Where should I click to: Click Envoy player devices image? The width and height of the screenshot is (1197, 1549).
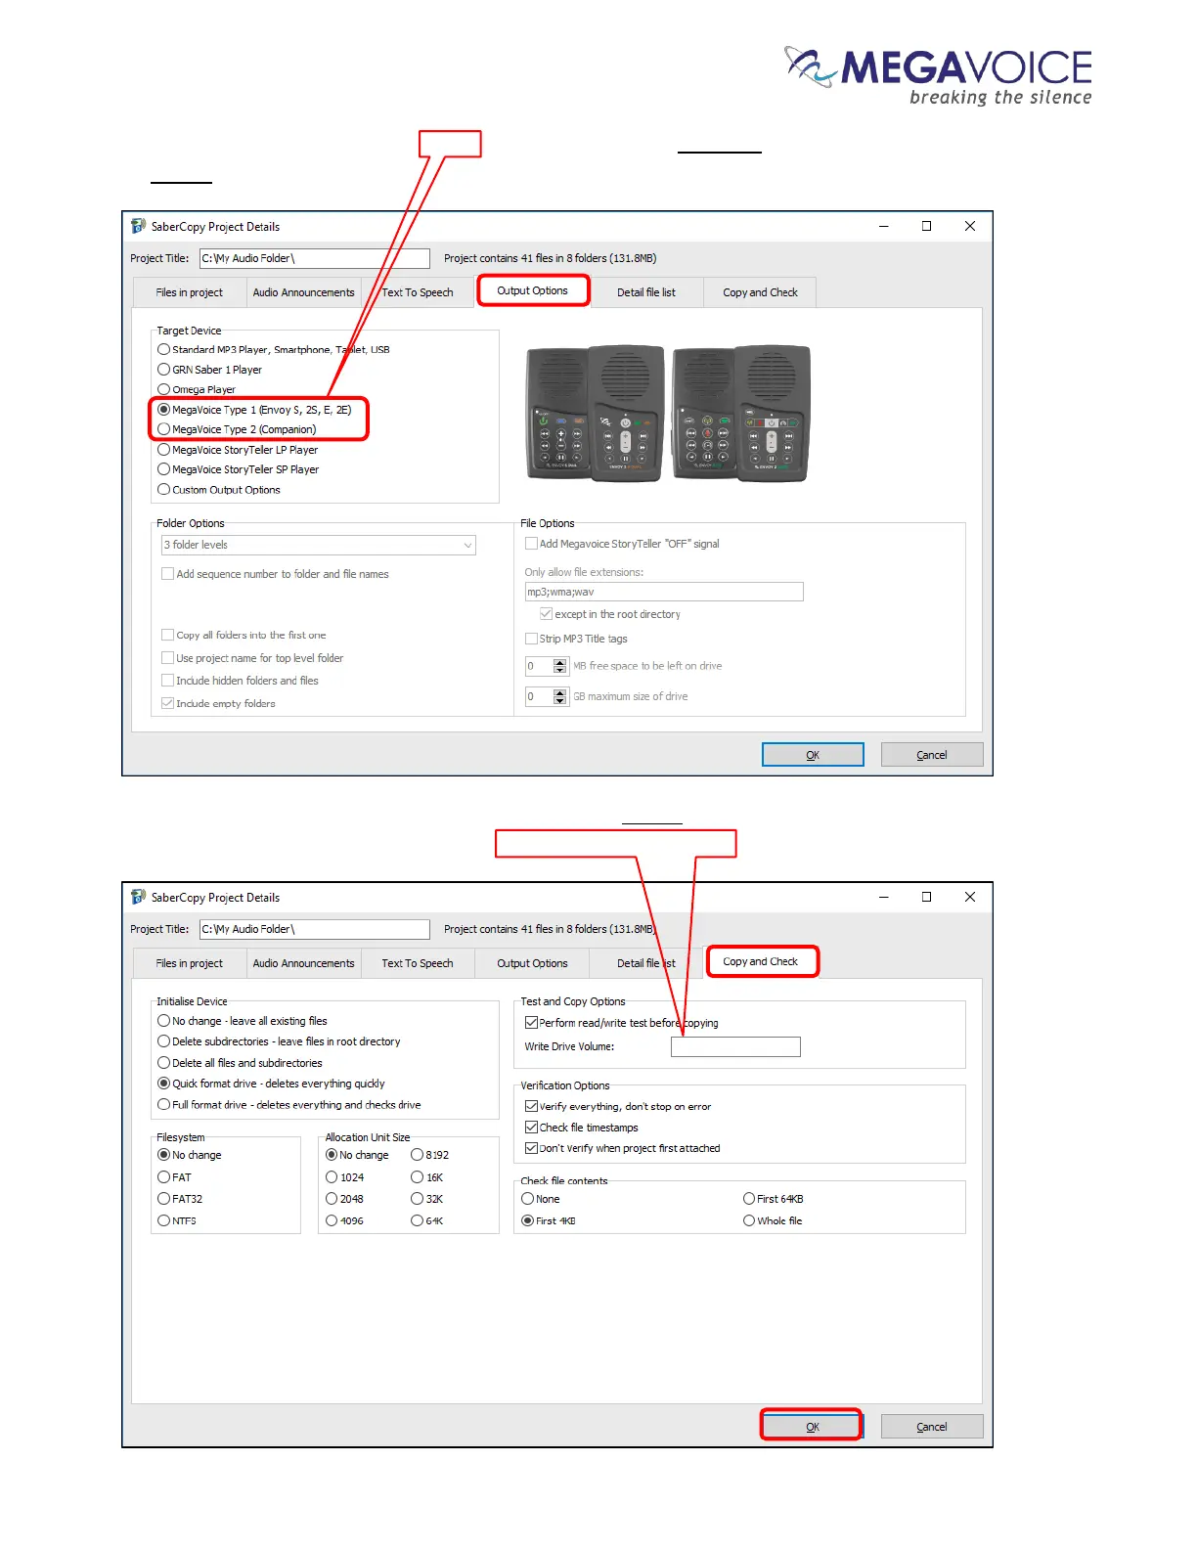click(x=668, y=414)
